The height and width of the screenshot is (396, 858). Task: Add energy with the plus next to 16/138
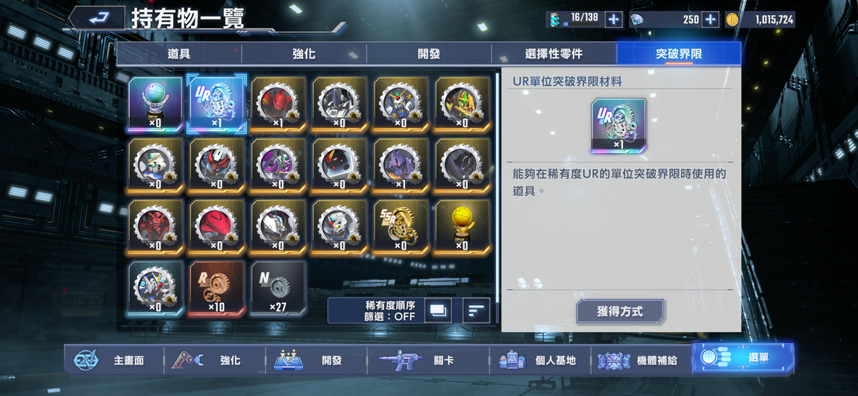tap(613, 19)
